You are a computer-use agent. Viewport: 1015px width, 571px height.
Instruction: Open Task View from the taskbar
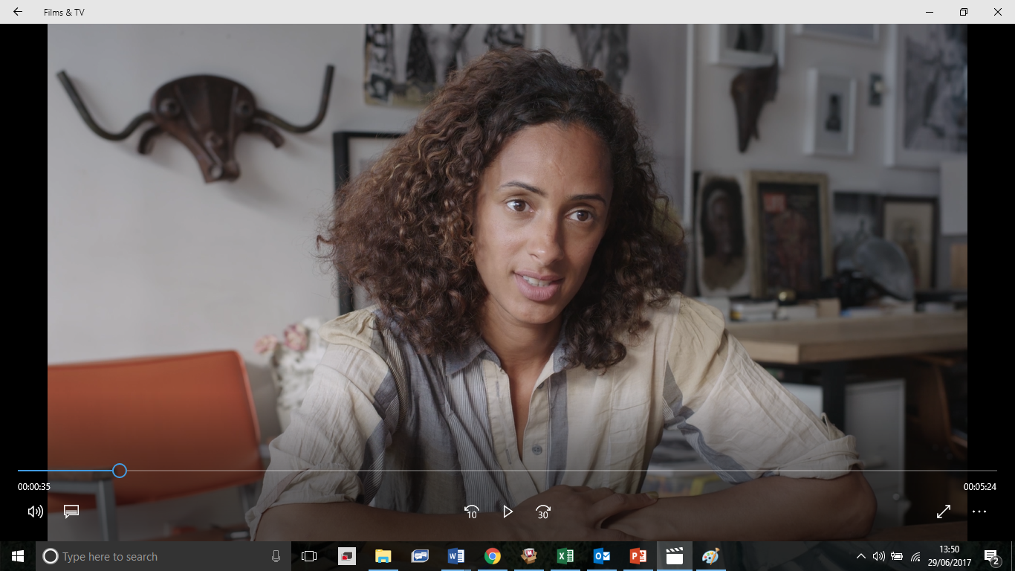coord(309,556)
